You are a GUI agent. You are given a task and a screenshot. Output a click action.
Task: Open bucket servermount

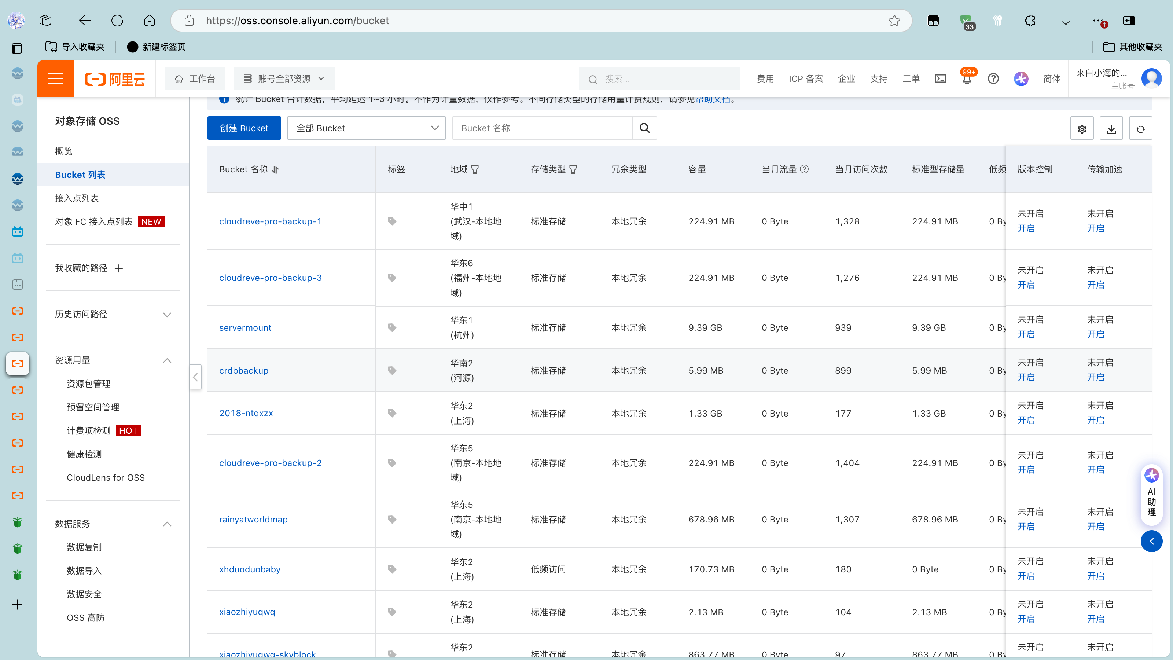(x=245, y=327)
